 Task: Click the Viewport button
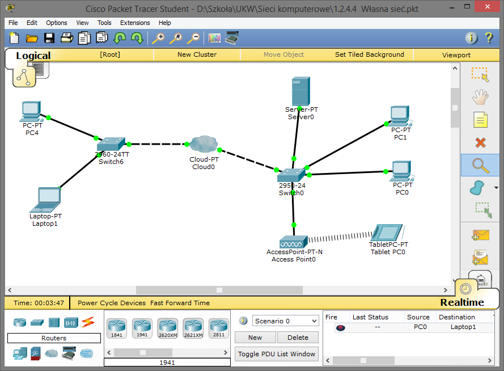coord(456,54)
